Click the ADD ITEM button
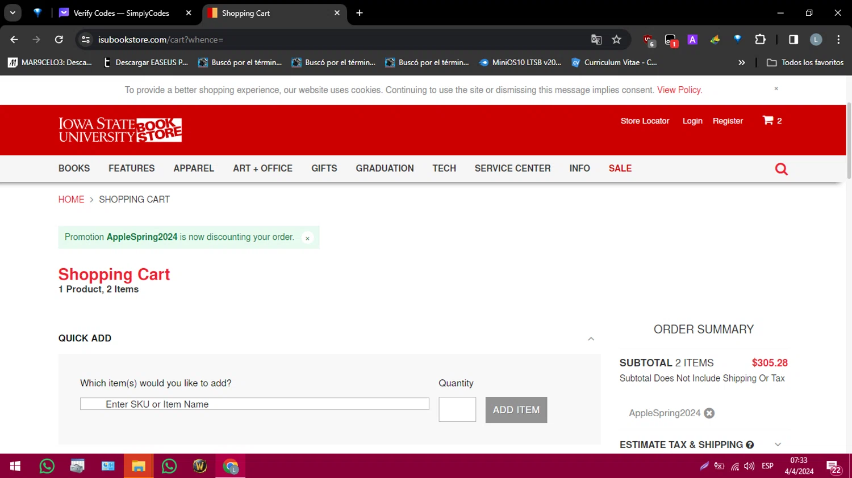This screenshot has height=478, width=852. [516, 410]
